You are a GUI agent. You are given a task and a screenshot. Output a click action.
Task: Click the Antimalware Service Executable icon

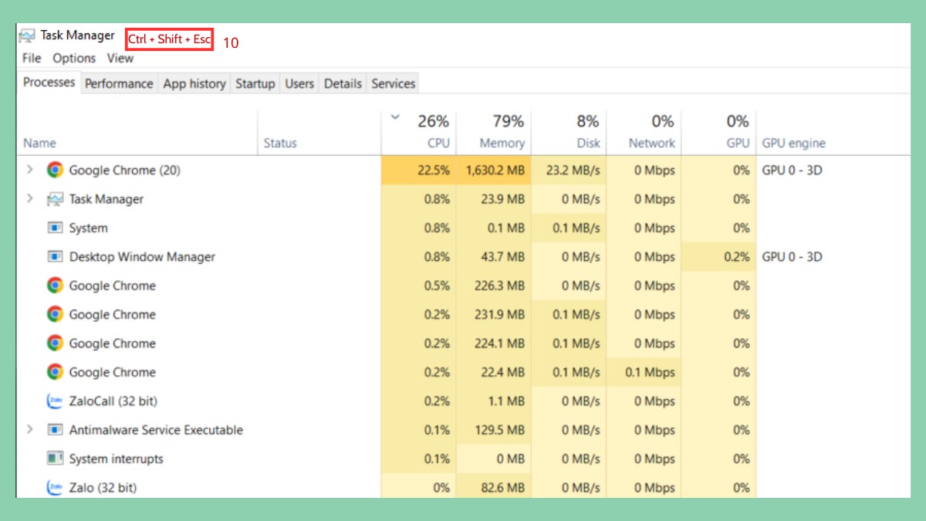pos(54,430)
